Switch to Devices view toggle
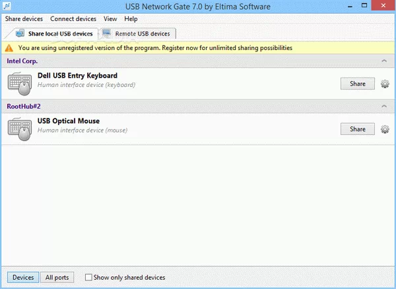Screen dimensions: 396x289 [x=23, y=278]
